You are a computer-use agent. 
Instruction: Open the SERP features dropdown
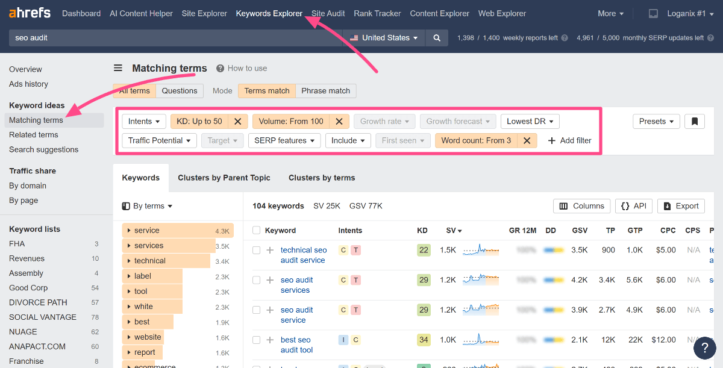[284, 140]
